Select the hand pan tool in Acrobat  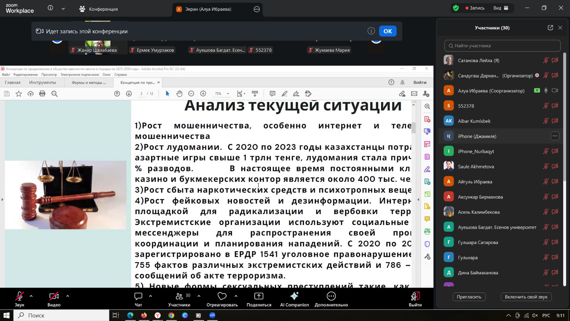pos(179,93)
